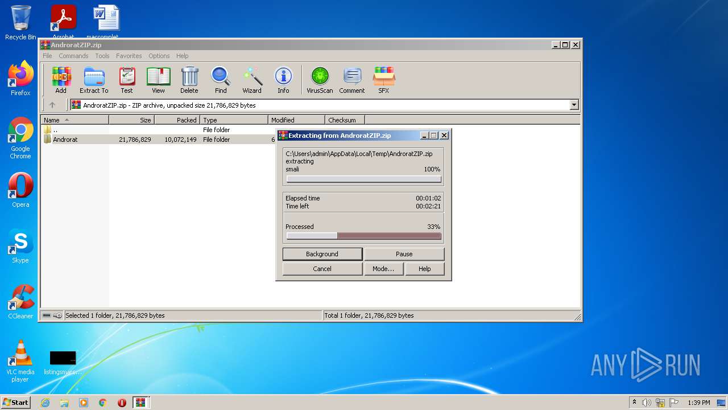
Task: Open the Word document on desktop
Action: tap(107, 22)
